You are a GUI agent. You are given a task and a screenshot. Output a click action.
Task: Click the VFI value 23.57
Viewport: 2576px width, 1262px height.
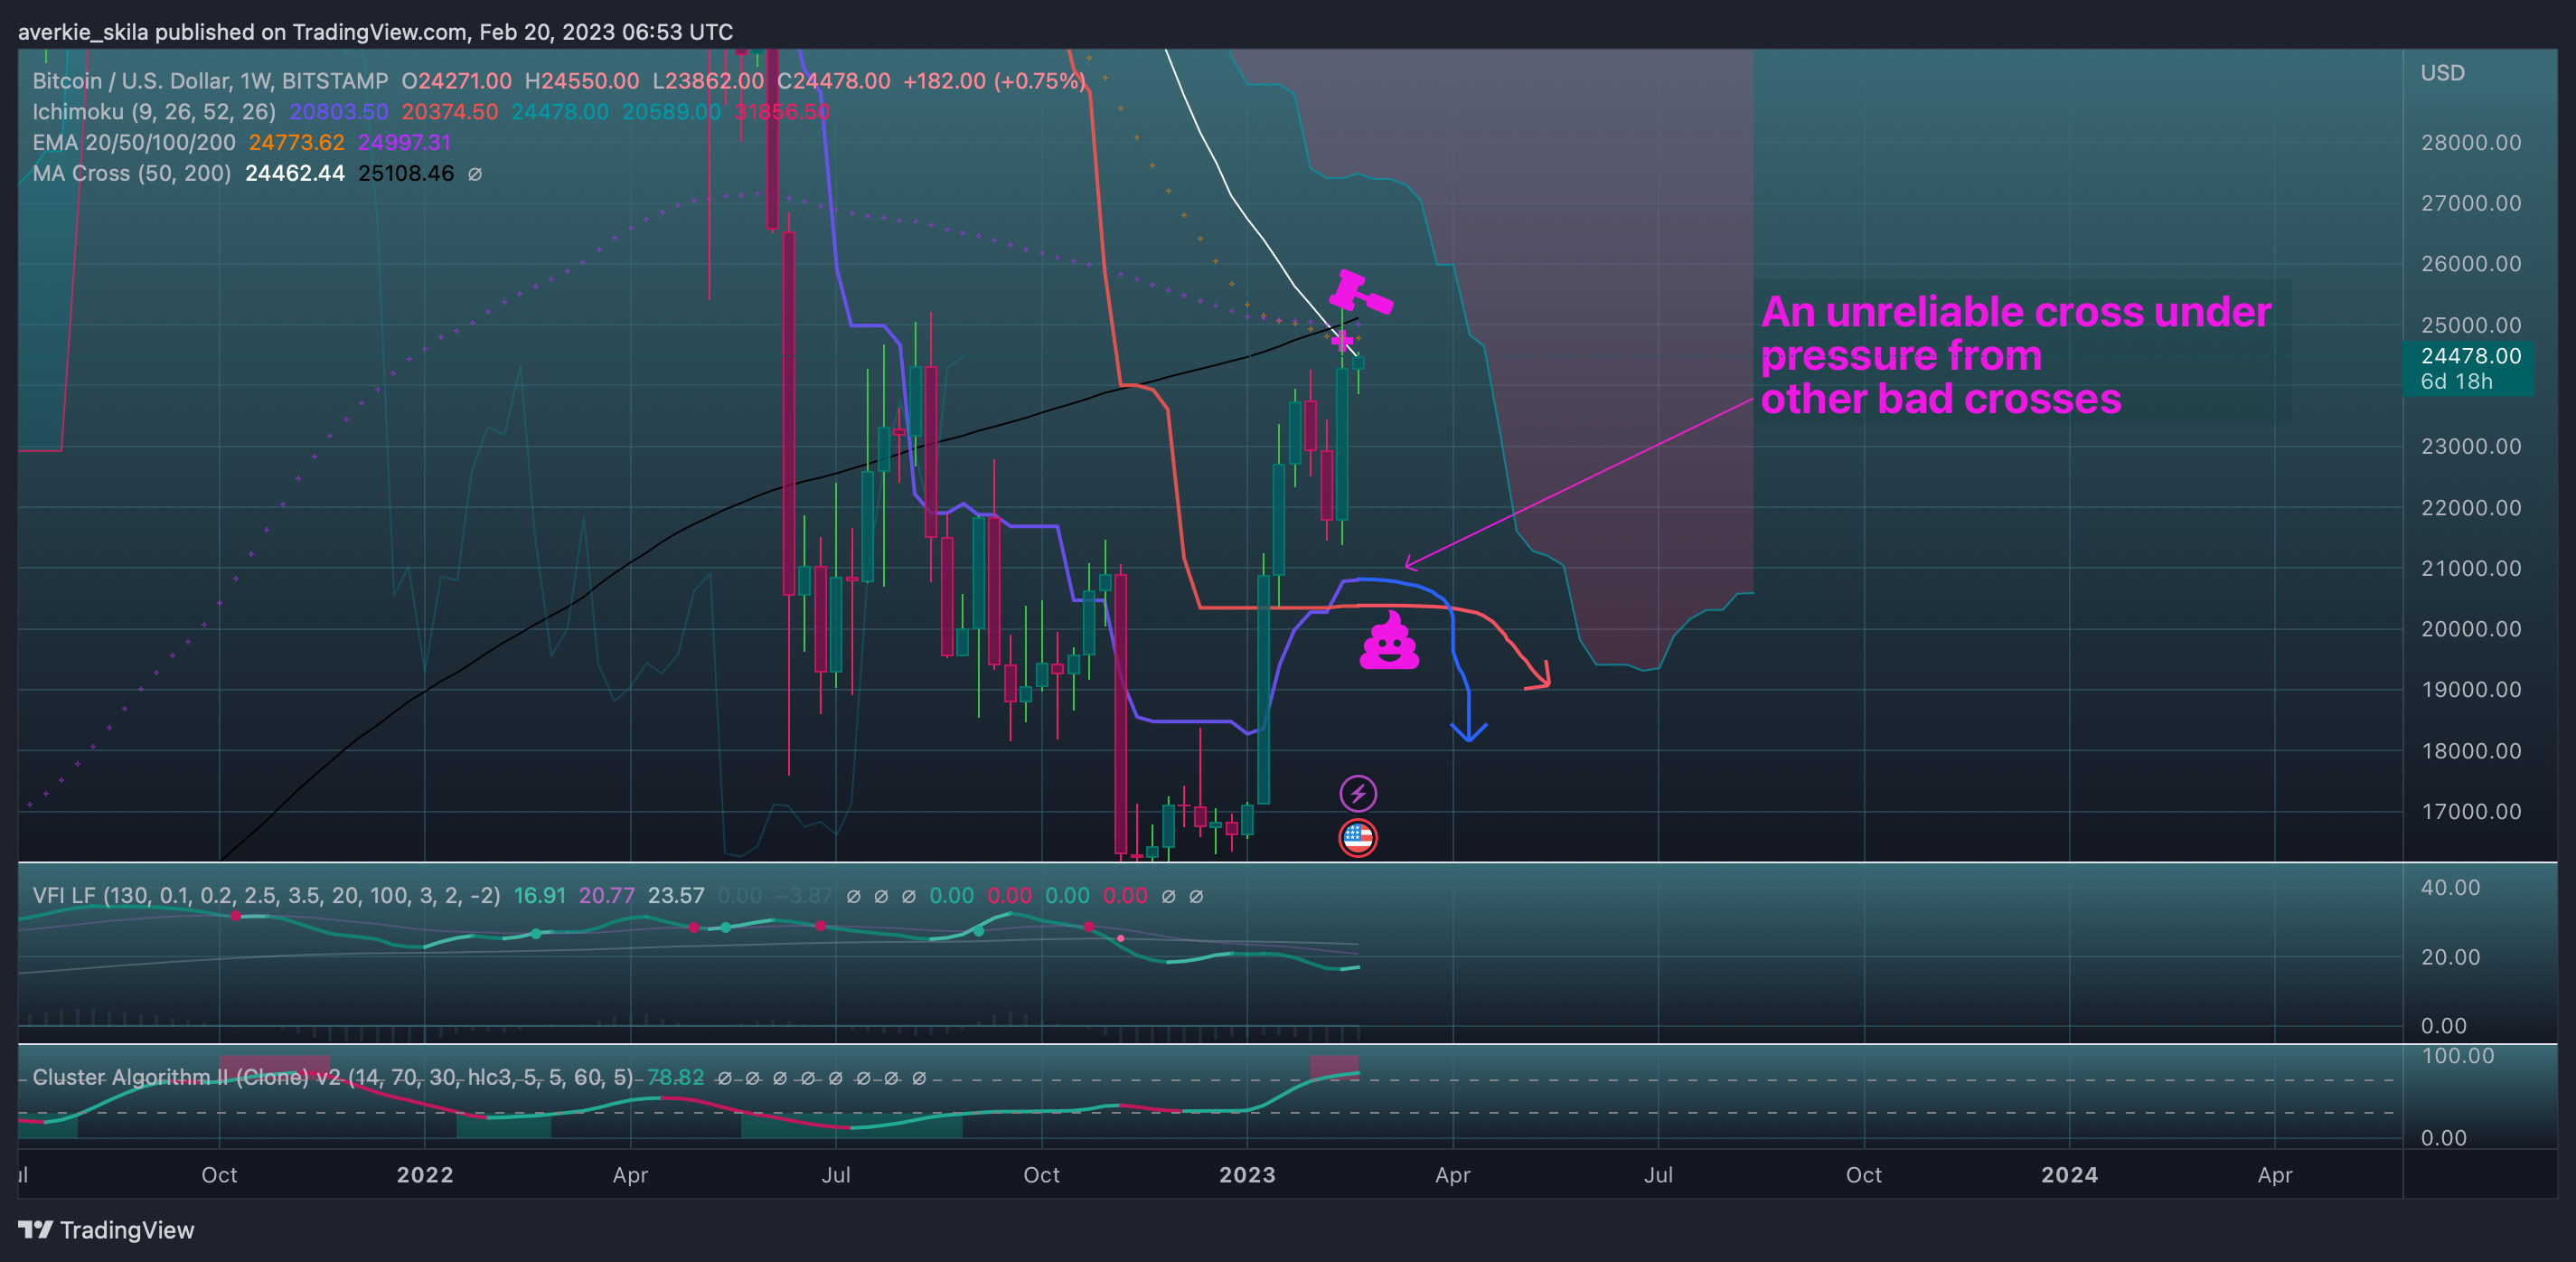(x=676, y=896)
